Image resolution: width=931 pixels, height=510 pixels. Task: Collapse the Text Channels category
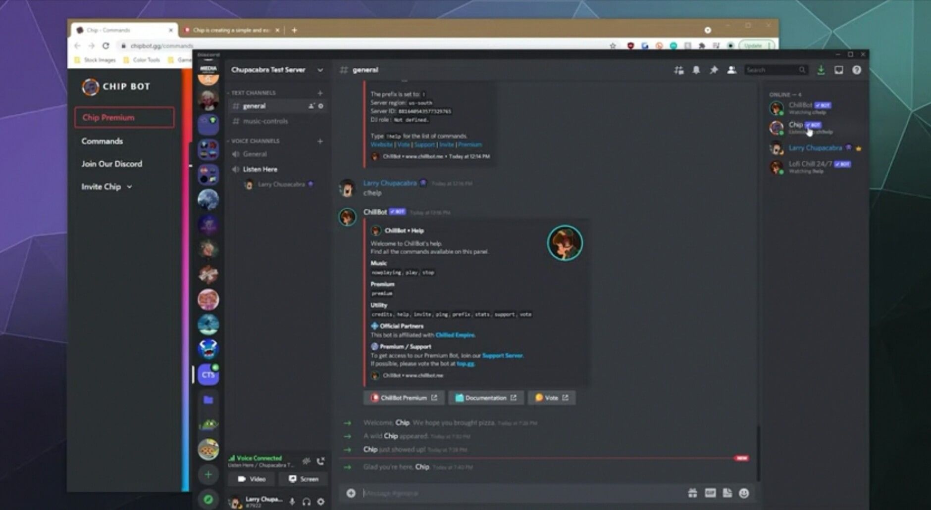click(x=253, y=93)
